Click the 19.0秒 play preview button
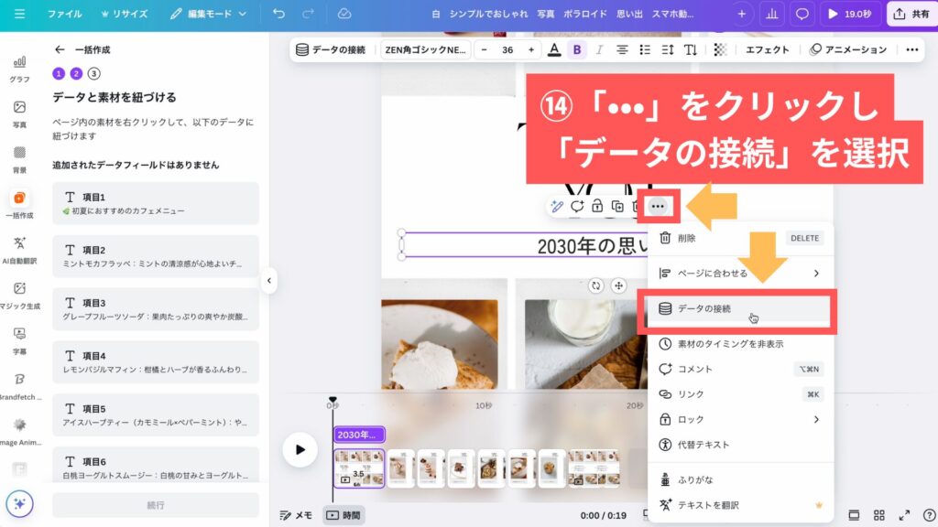Screen dimensions: 938x527 click(849, 14)
